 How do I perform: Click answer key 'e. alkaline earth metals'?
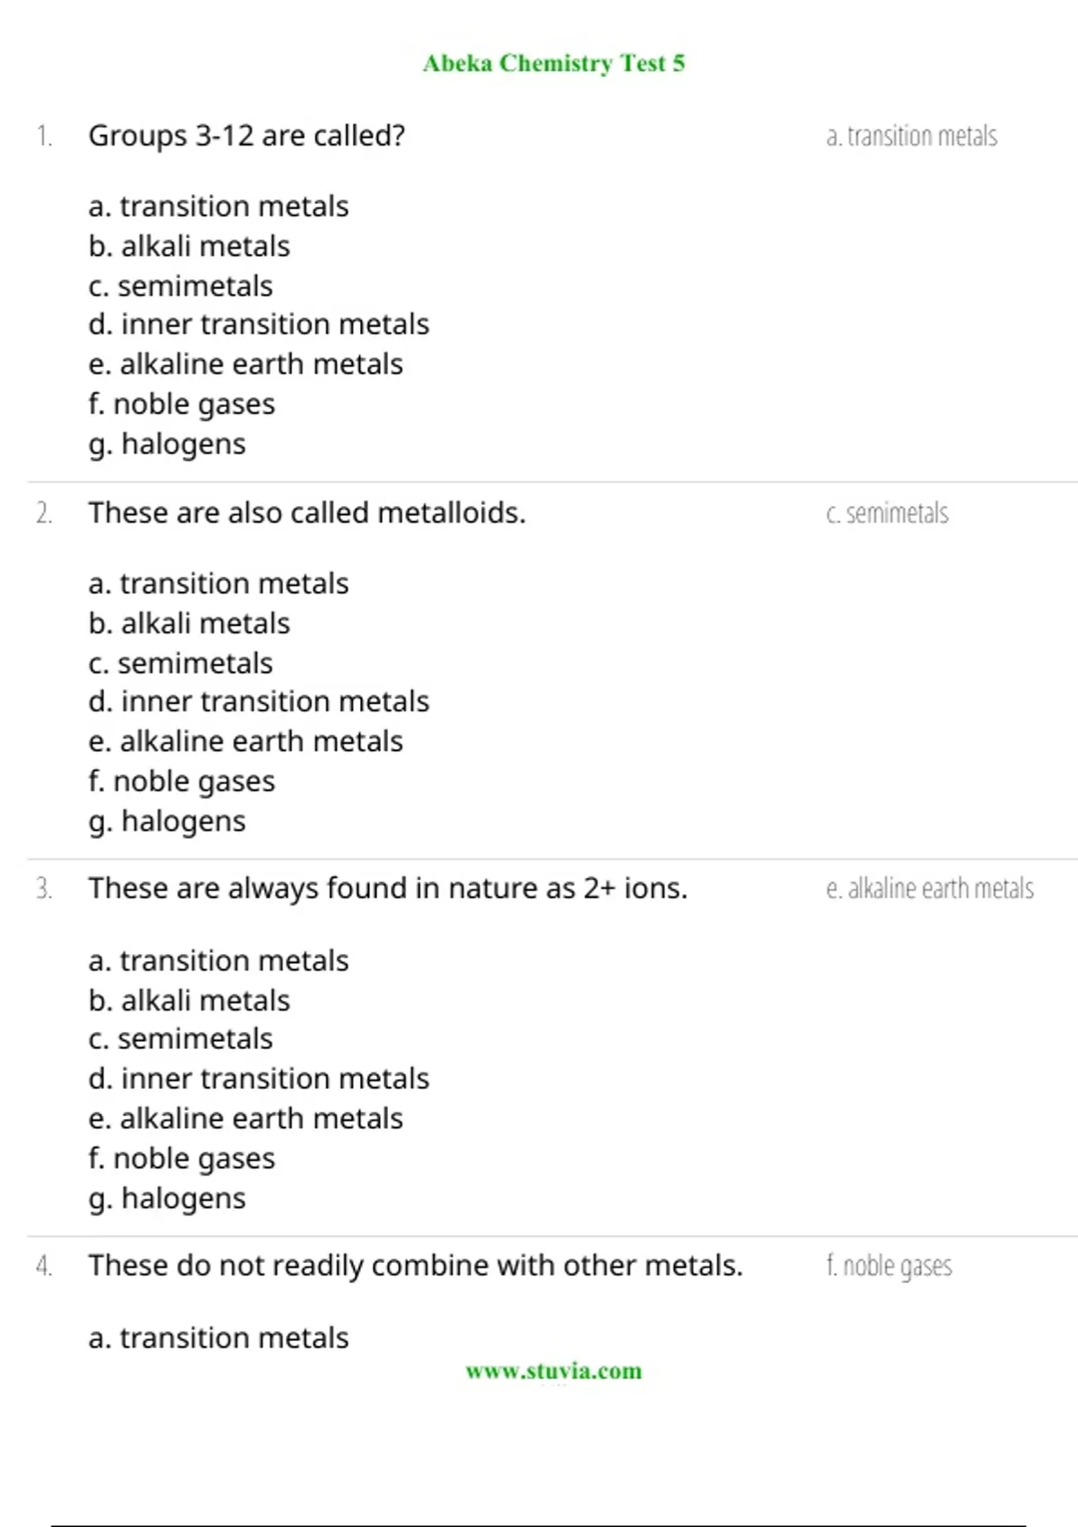(x=930, y=888)
